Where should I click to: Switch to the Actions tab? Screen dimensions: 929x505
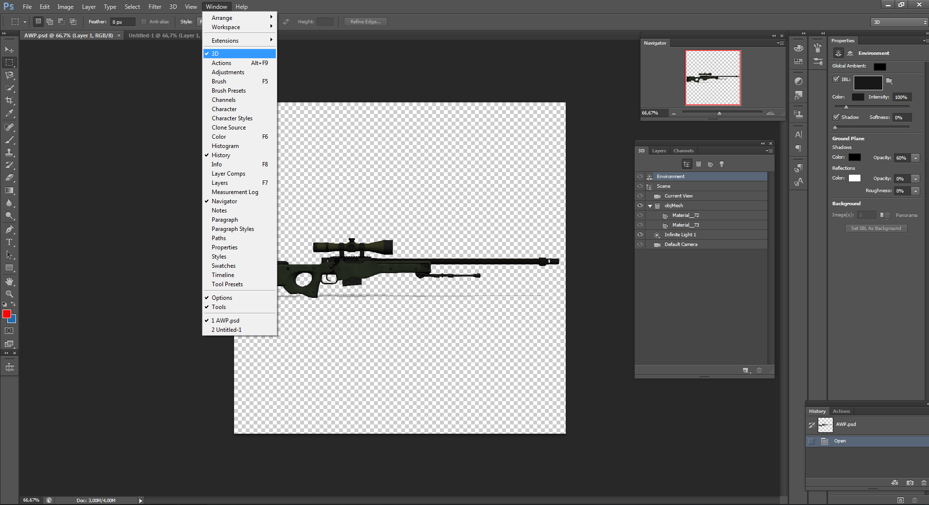click(x=841, y=411)
